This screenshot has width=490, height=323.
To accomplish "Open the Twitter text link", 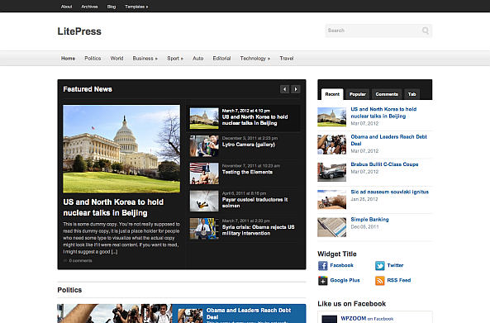I will click(395, 265).
